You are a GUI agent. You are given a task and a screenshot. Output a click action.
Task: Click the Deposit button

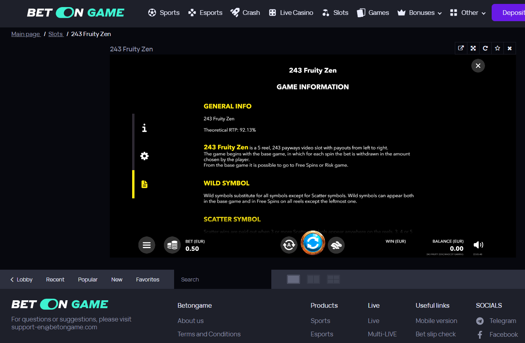coord(509,13)
